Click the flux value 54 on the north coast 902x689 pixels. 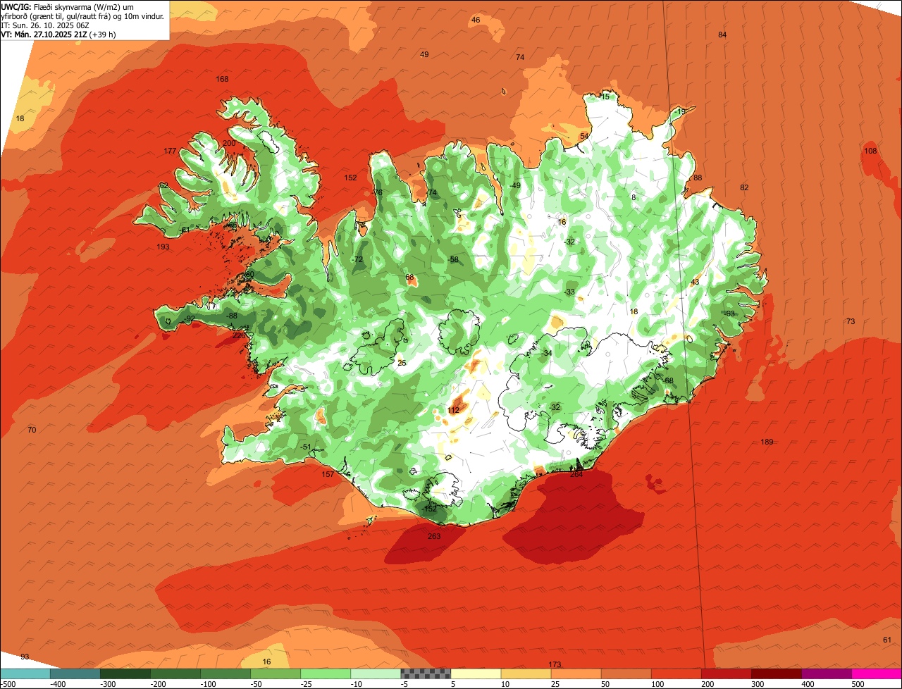583,136
